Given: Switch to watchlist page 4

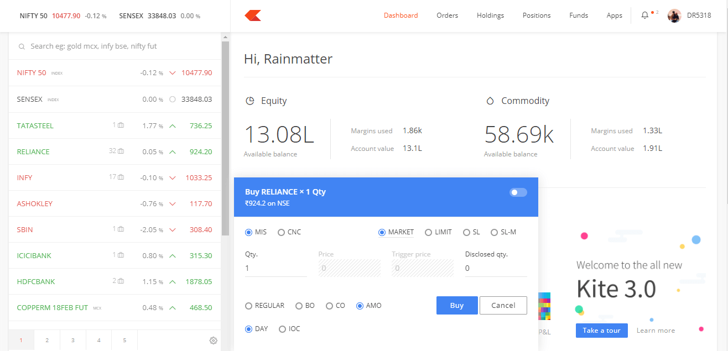Looking at the screenshot, I should coord(99,340).
